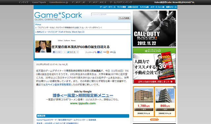
Task: Click 八尾市 button under 860万円 listing
Action: [165, 109]
